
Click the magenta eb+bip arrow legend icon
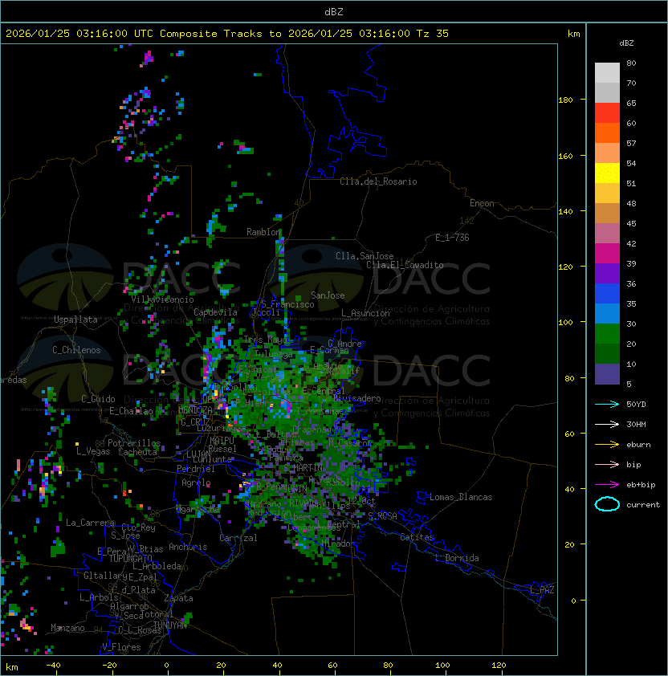coord(607,485)
